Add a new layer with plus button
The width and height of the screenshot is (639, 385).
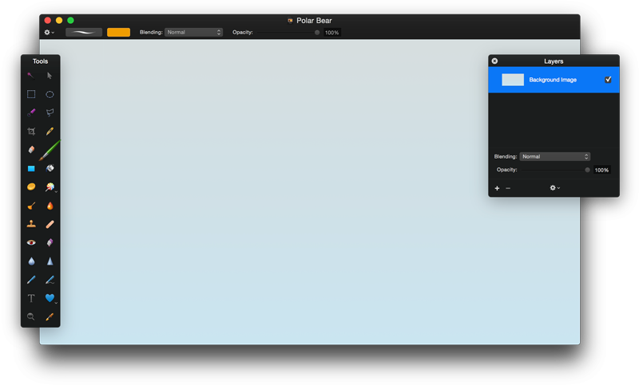click(x=497, y=188)
